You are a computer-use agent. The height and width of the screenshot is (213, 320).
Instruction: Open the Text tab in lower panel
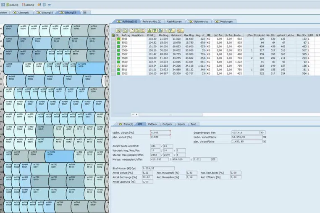tap(193, 124)
